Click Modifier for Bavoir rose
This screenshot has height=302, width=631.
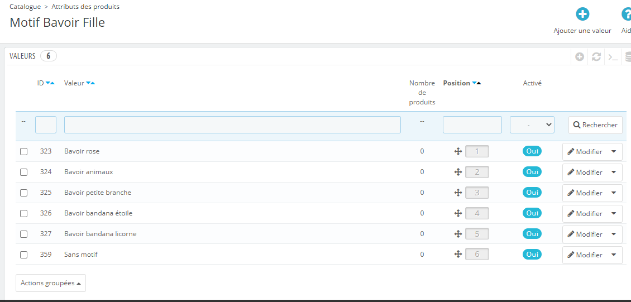(585, 152)
